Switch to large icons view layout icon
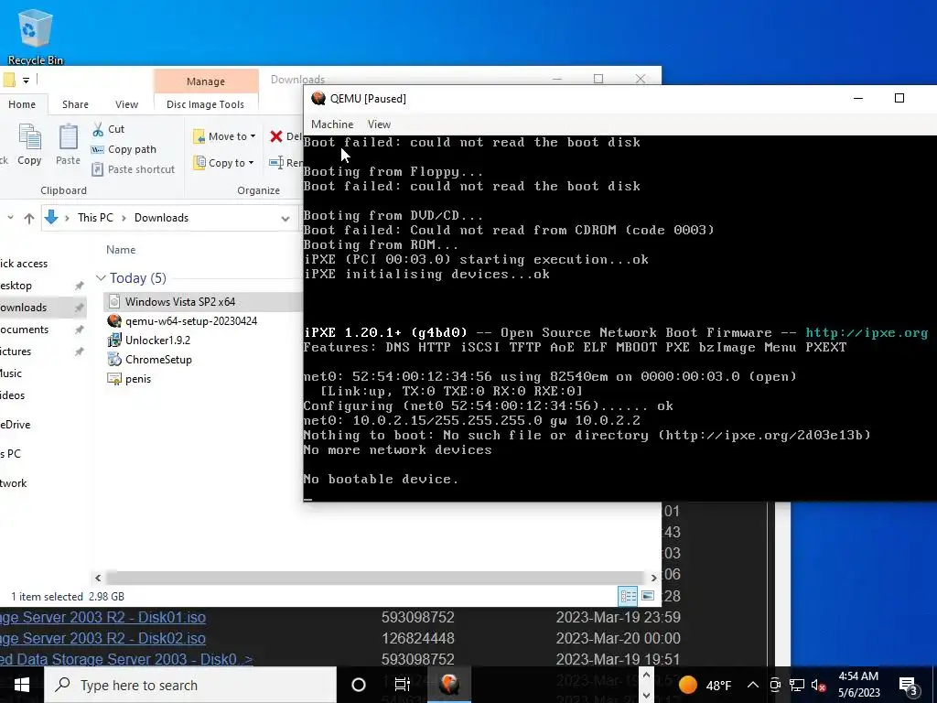 point(648,596)
